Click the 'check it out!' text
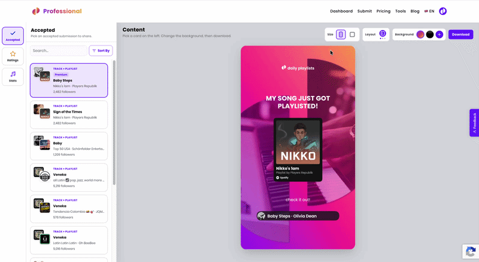The width and height of the screenshot is (479, 262). pos(298,200)
